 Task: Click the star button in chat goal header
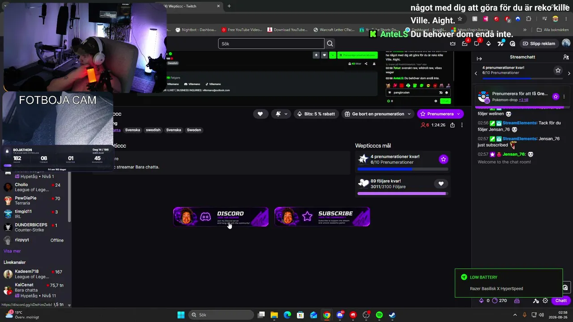coord(558,70)
